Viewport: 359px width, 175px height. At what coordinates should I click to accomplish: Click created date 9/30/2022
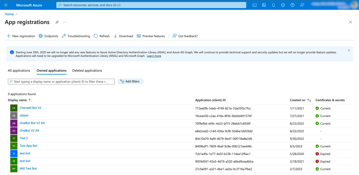click(297, 139)
